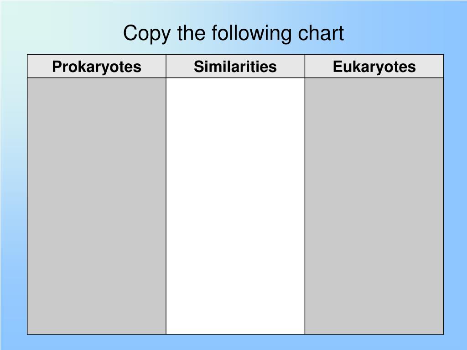
Task: Click the slide background right of the table
Action: pos(456,193)
